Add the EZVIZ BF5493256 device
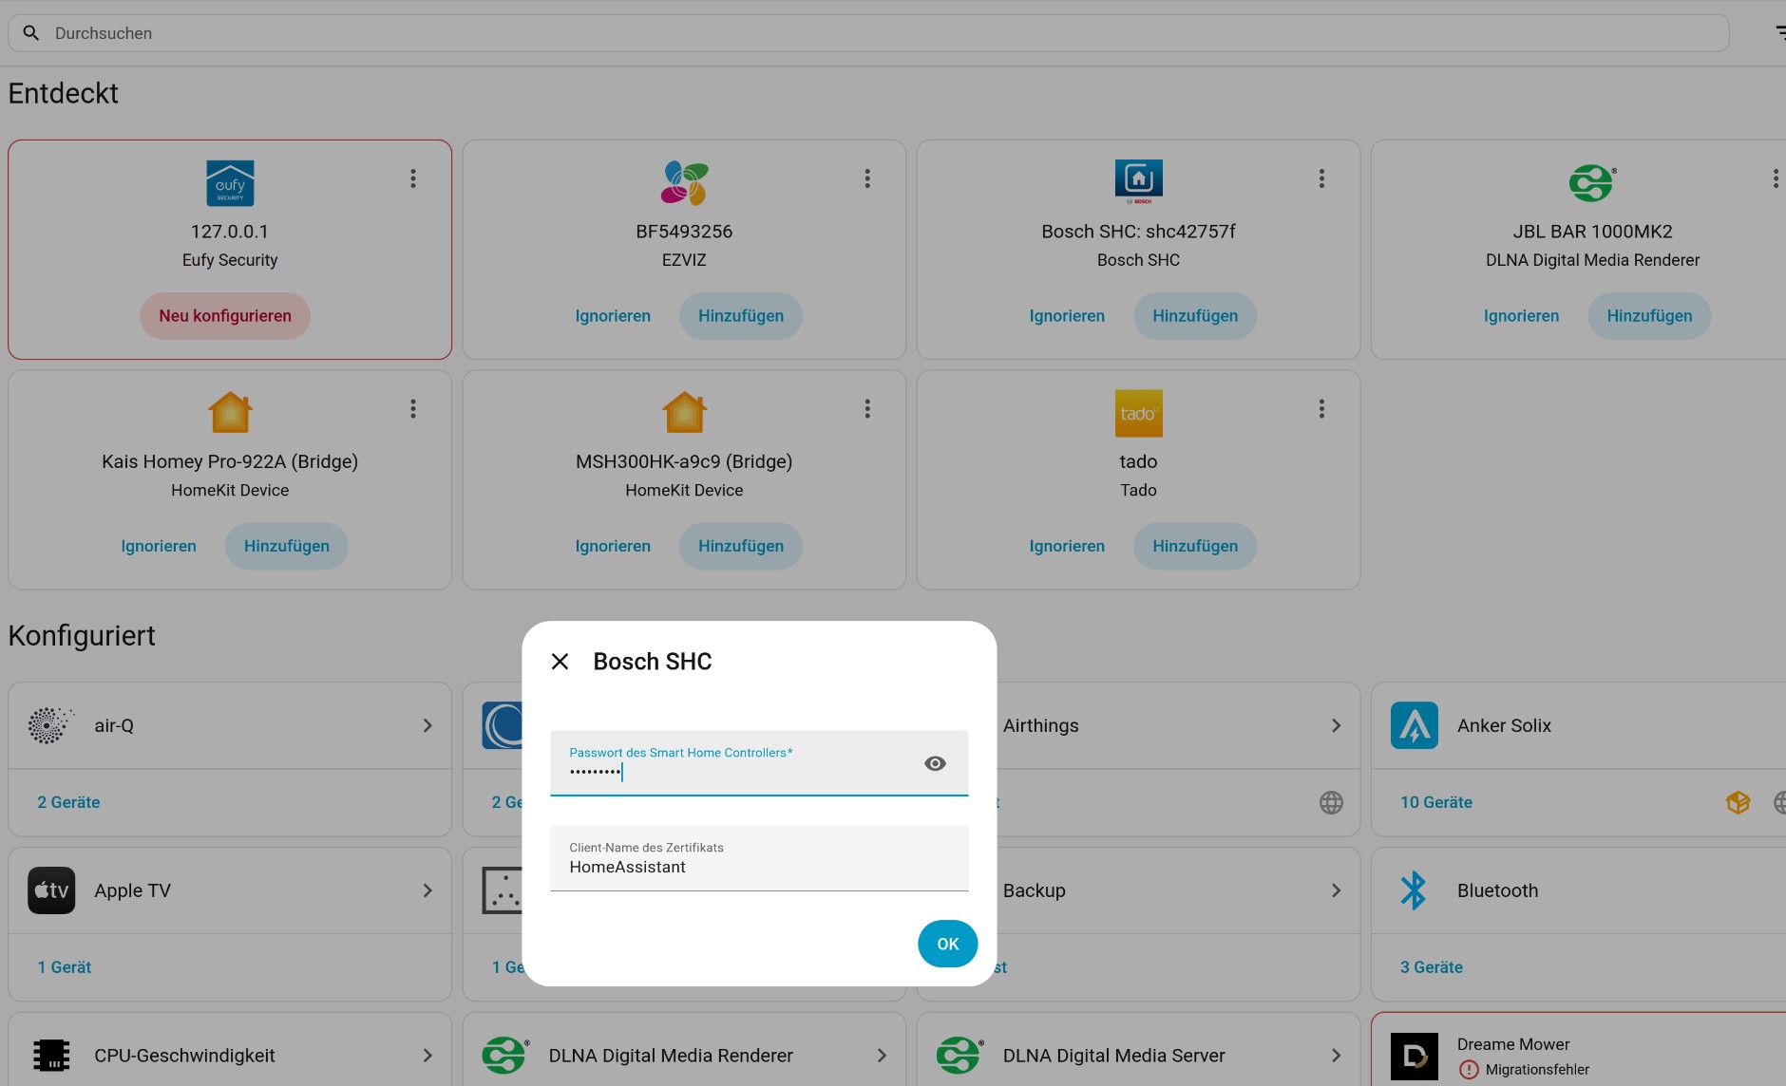The width and height of the screenshot is (1786, 1086). pyautogui.click(x=741, y=316)
